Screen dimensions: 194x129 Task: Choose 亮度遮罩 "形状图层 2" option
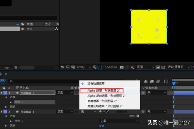tap(102, 101)
